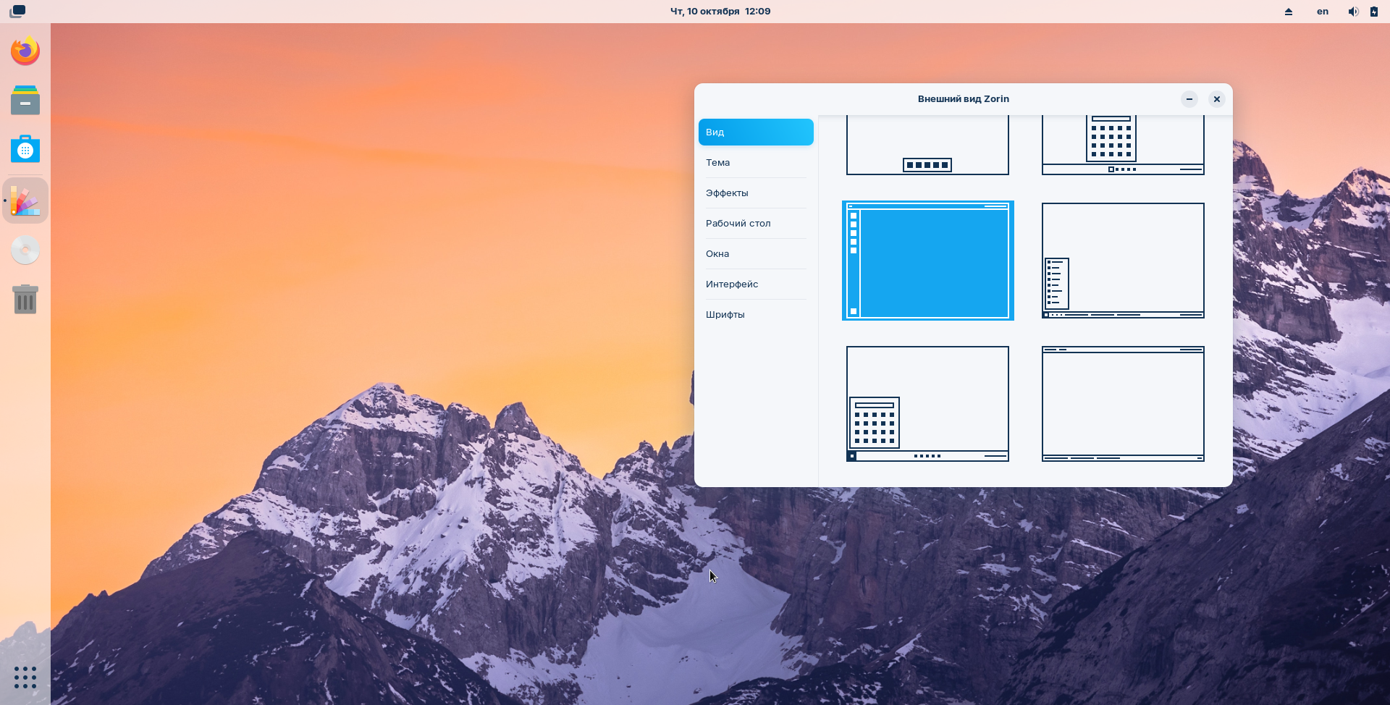Select the highlighted left-side dock layout
This screenshot has width=1390, height=705.
927,261
